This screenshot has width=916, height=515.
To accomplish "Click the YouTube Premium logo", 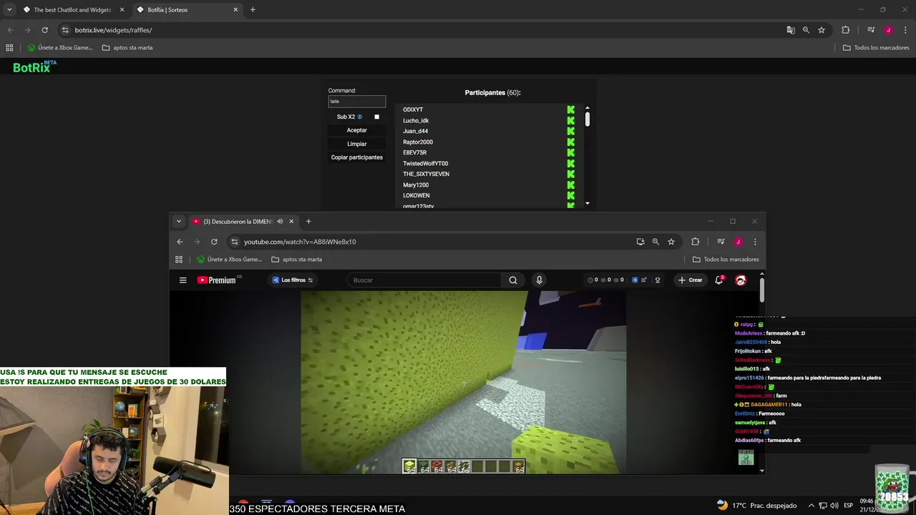I will (x=217, y=280).
